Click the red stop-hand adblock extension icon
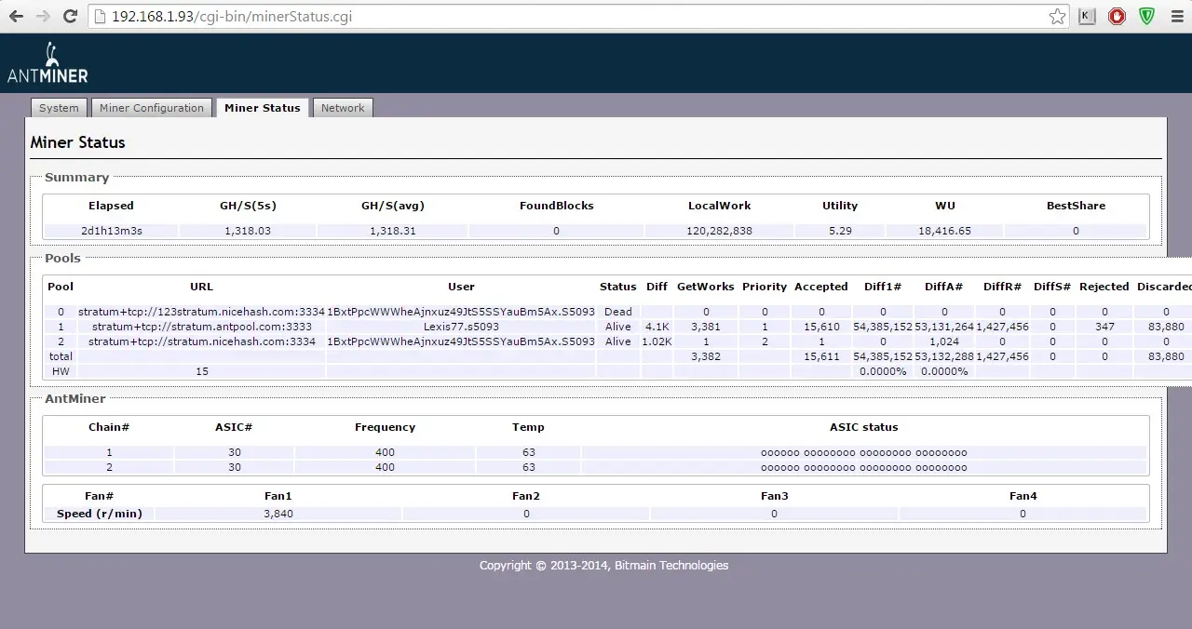1192x629 pixels. 1117,17
